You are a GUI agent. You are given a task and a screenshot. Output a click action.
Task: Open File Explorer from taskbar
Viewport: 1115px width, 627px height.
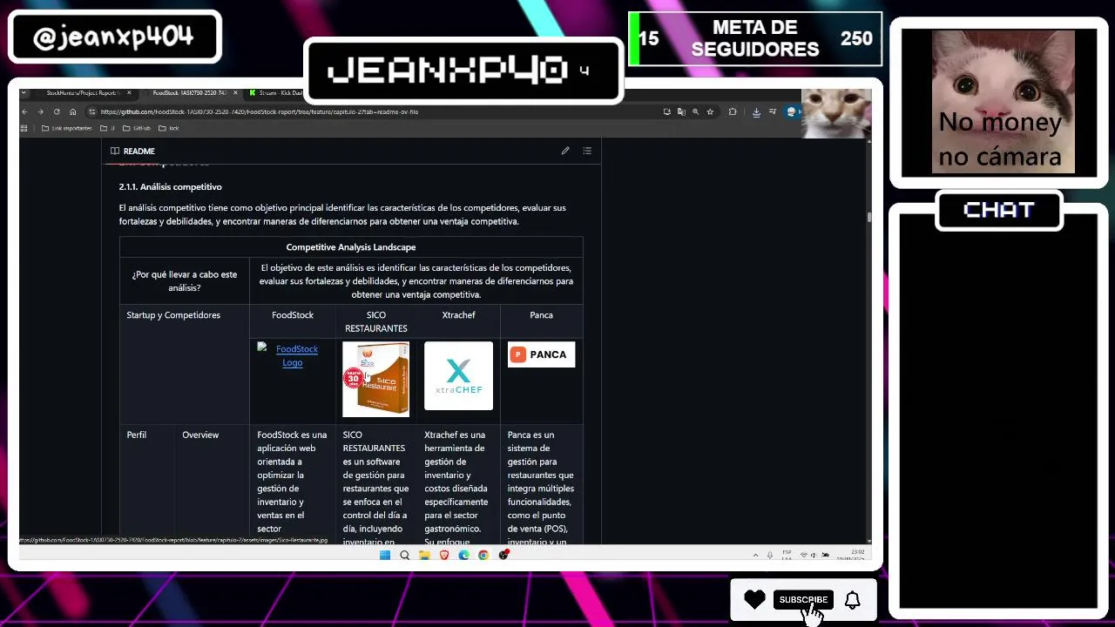[424, 555]
